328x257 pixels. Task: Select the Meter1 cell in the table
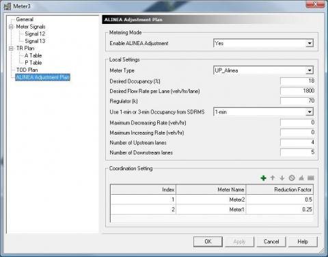pyautogui.click(x=211, y=209)
